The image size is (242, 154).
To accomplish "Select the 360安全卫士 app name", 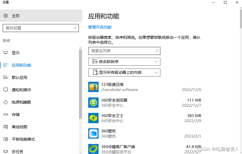I will (112, 115).
